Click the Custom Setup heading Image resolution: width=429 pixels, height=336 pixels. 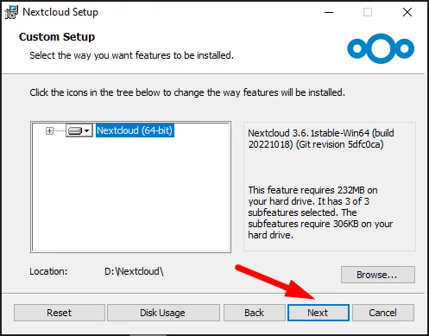(x=57, y=37)
